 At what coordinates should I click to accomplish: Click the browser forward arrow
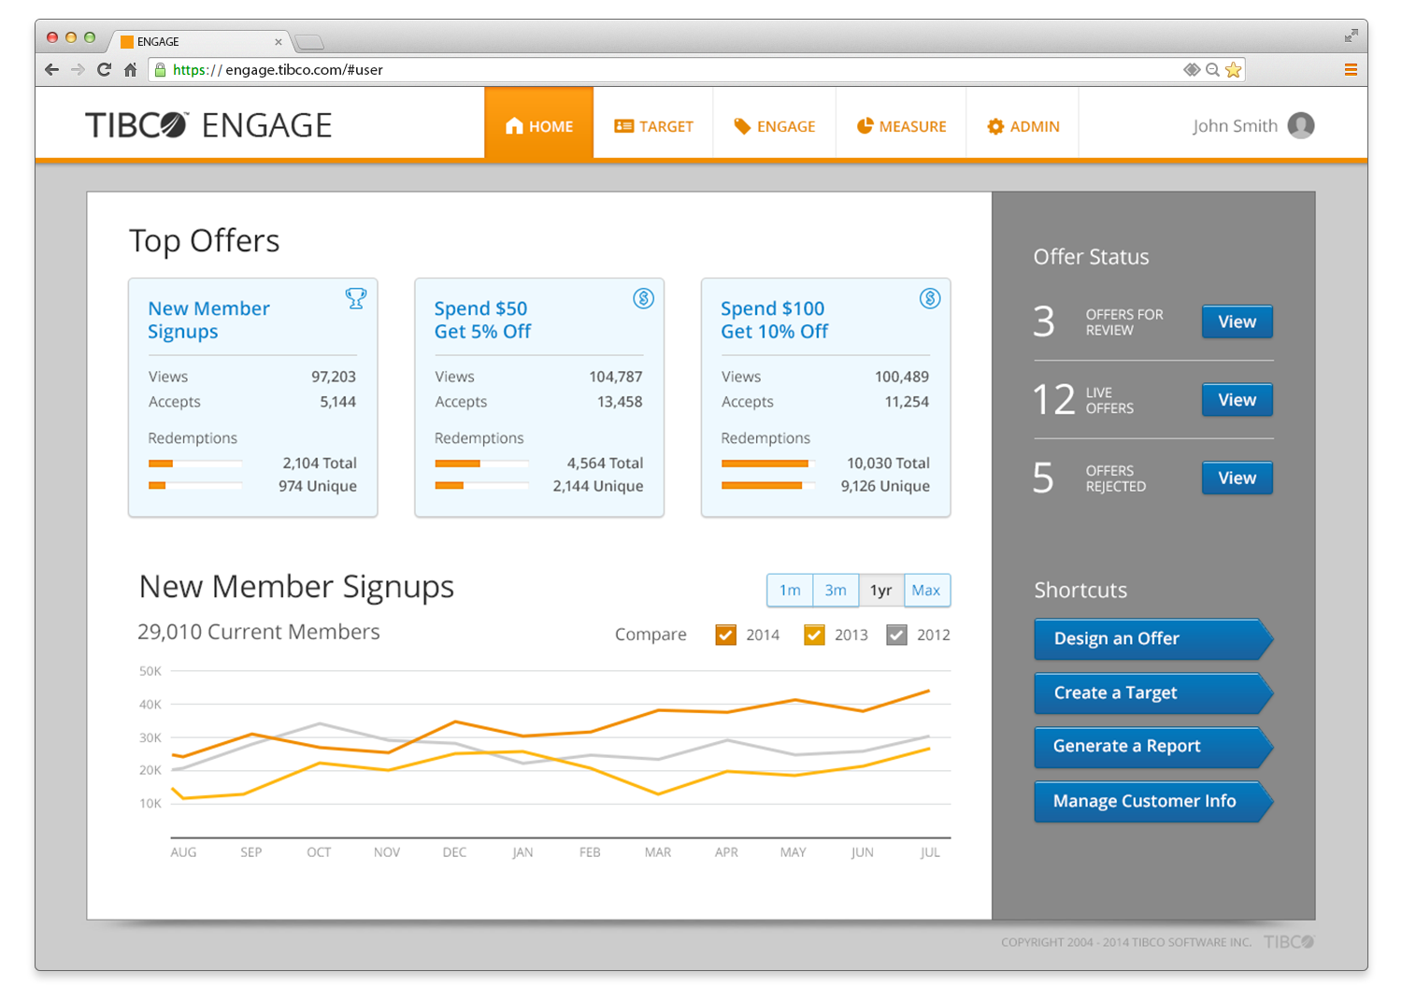click(78, 69)
